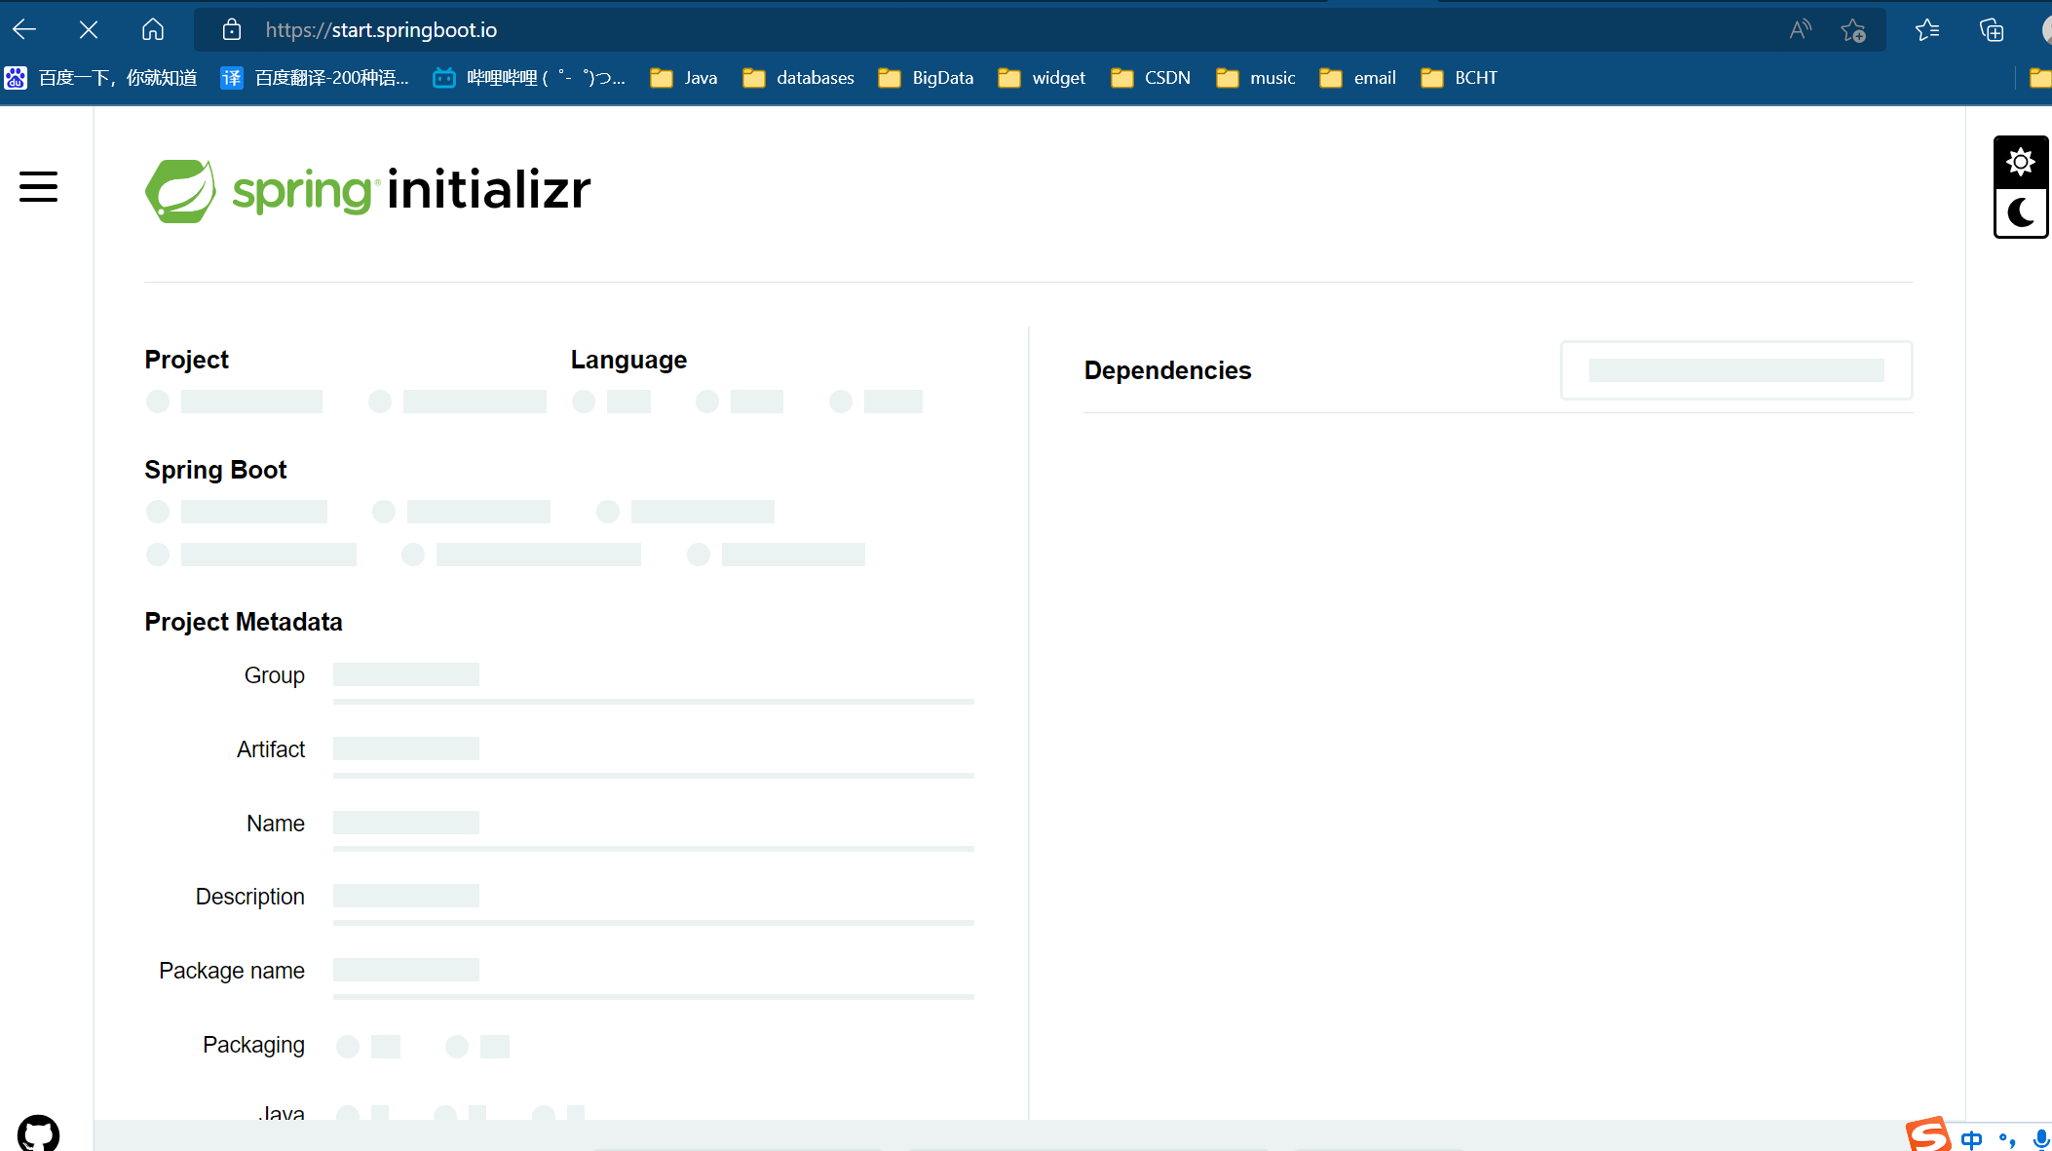
Task: Open the browser home page
Action: (x=153, y=30)
